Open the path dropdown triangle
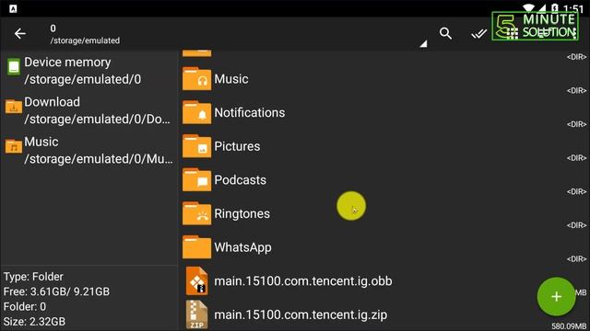The height and width of the screenshot is (331, 590). coord(423,43)
